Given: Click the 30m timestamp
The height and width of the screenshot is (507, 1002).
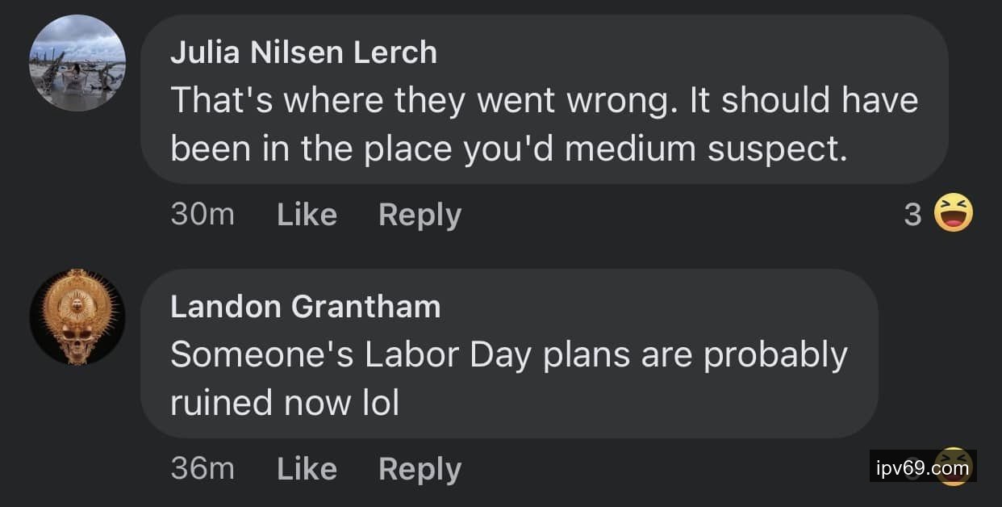Looking at the screenshot, I should tap(202, 215).
